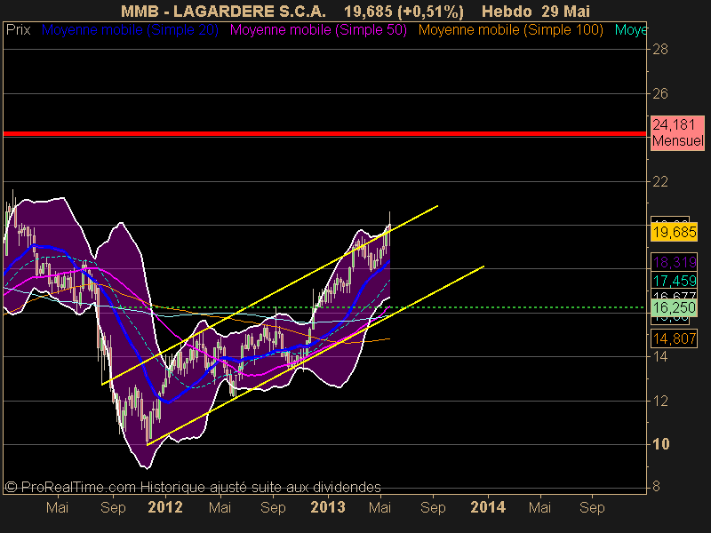Click the 22 value on the price axis
Image resolution: width=711 pixels, height=533 pixels.
coord(660,182)
